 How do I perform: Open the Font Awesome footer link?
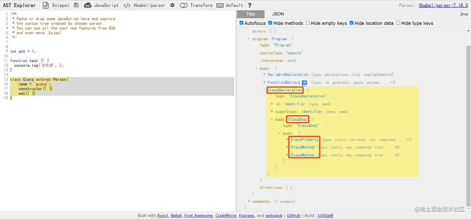pos(199,216)
